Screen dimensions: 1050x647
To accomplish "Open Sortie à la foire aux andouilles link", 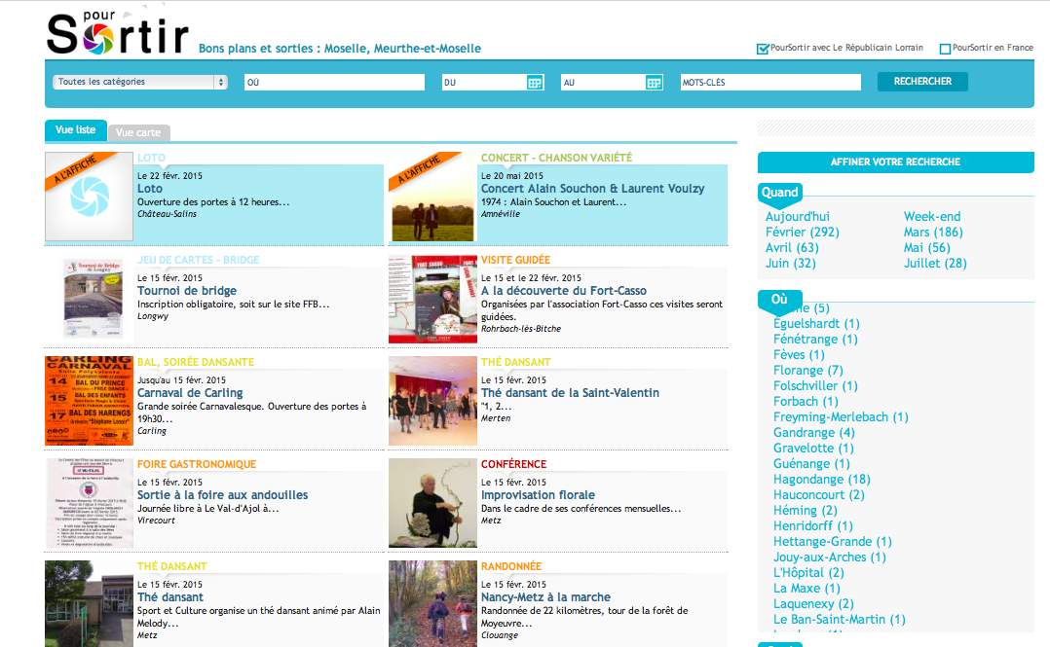I will coord(222,495).
